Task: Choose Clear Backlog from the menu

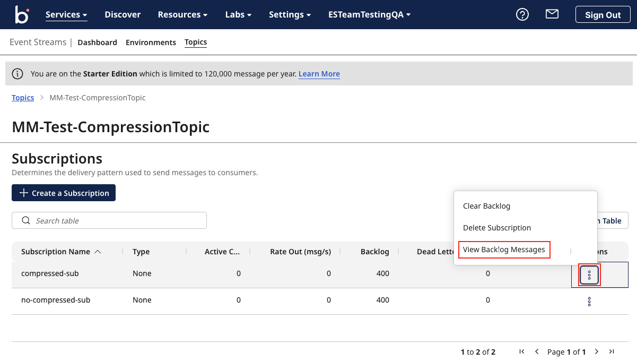Action: click(486, 206)
